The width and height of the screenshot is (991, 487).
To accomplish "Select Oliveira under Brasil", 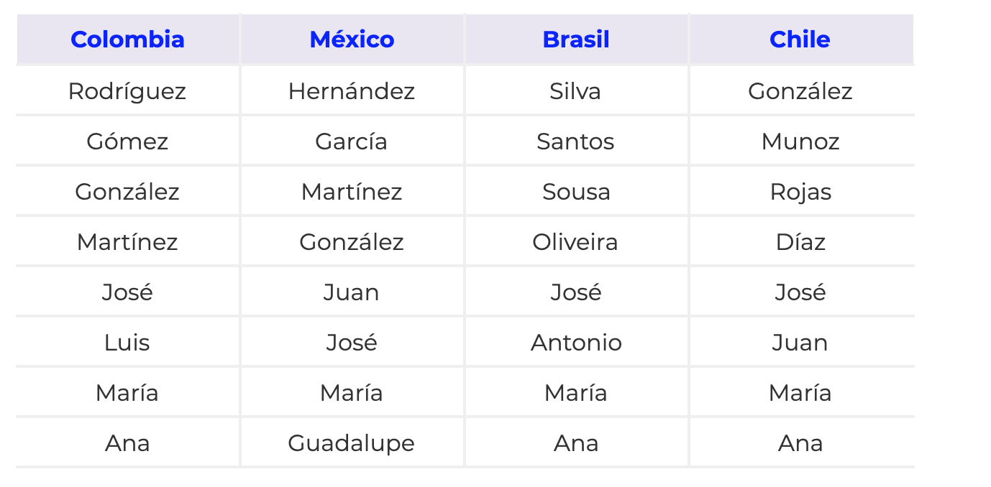I will click(575, 242).
